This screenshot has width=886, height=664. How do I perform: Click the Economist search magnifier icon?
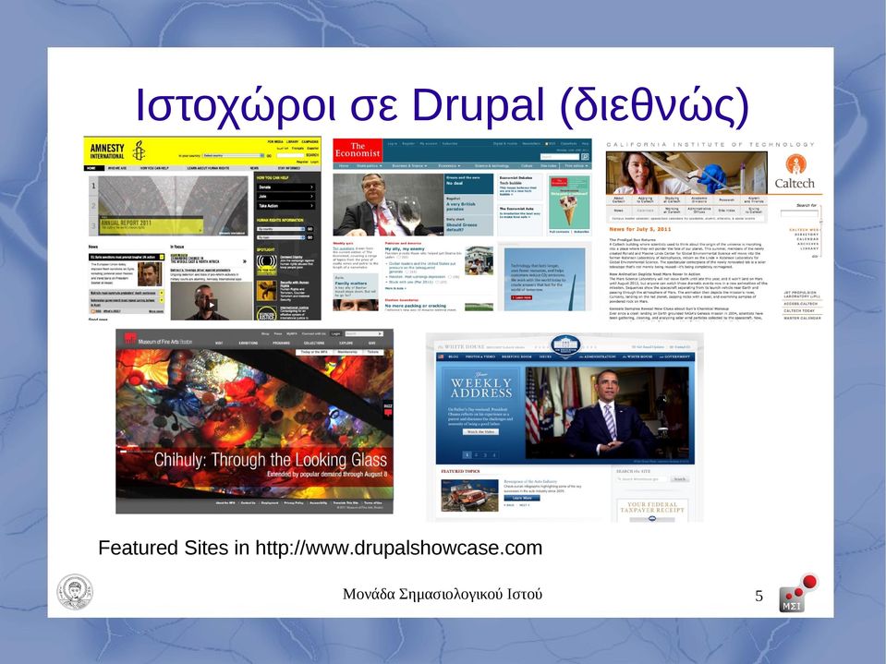[x=585, y=157]
